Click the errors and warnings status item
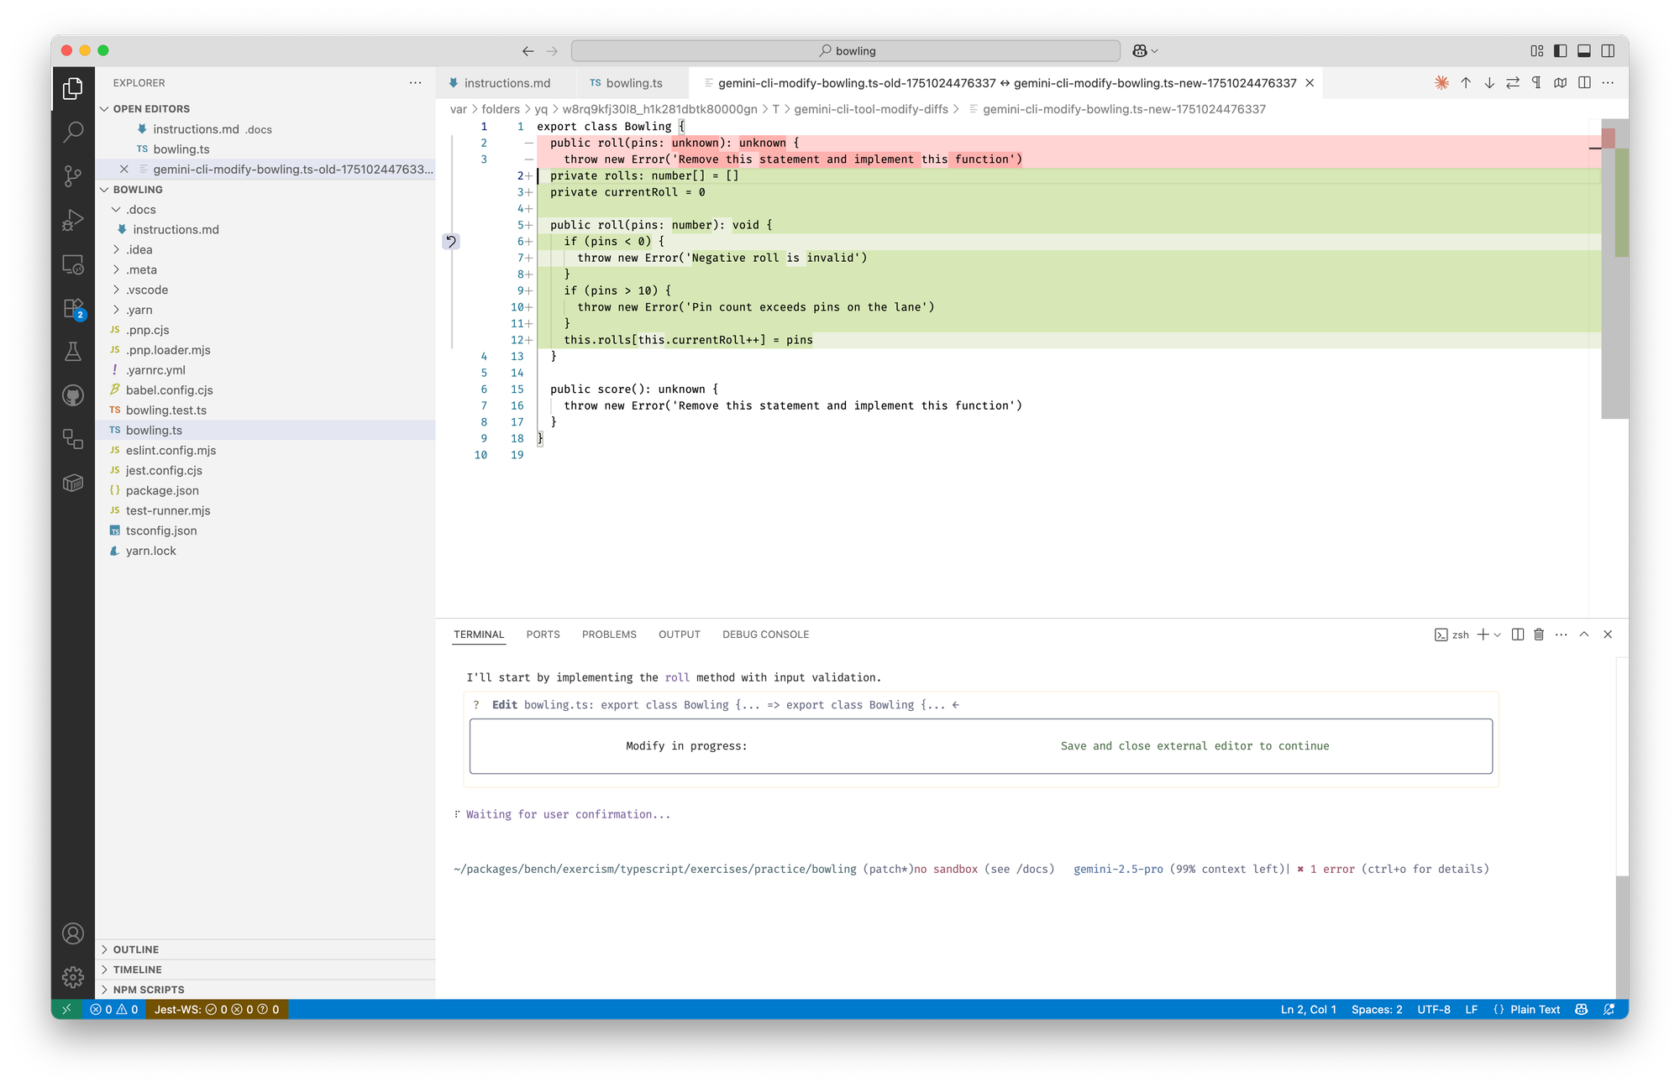1680x1087 pixels. [x=114, y=1010]
